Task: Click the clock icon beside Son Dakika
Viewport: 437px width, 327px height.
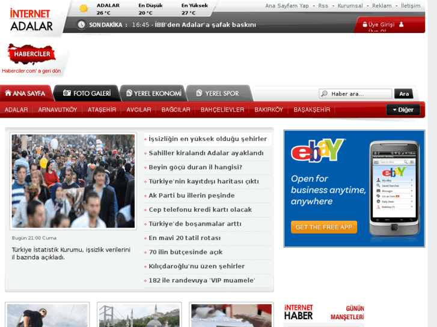Action: click(x=81, y=25)
